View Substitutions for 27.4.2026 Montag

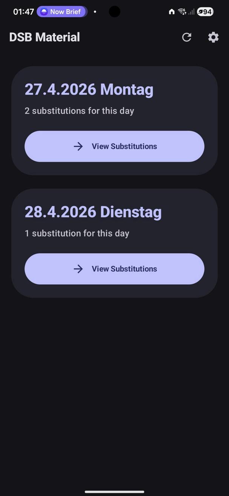point(114,146)
